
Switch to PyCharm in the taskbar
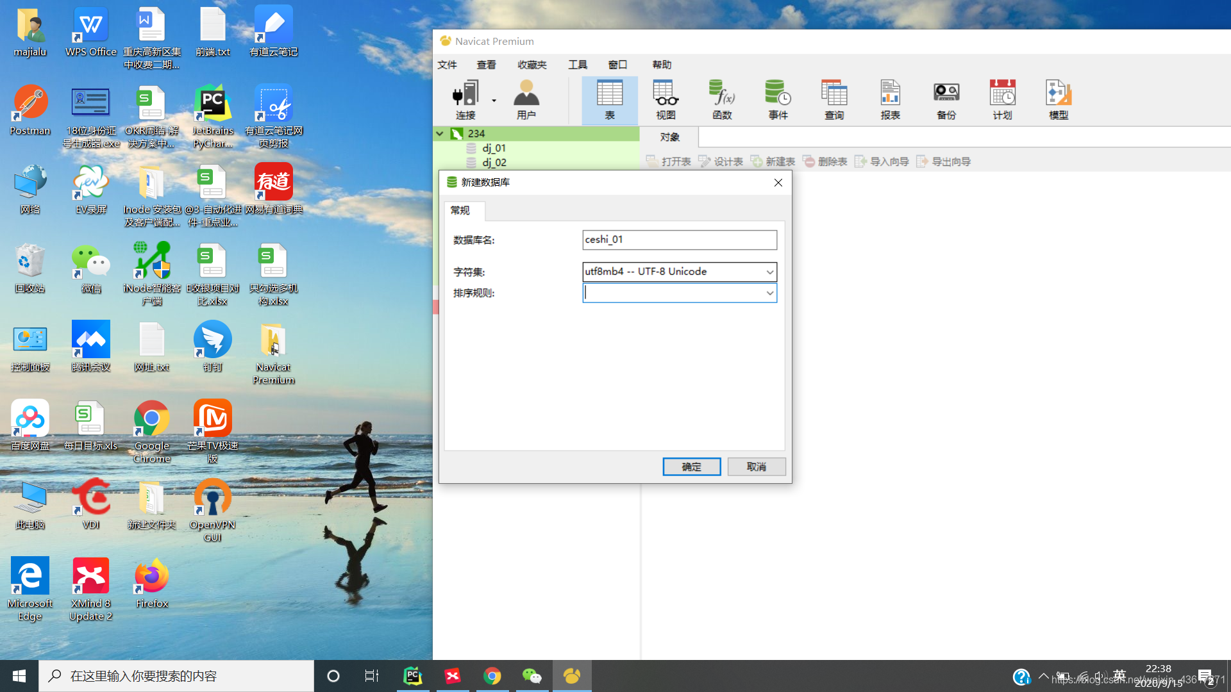(x=413, y=676)
